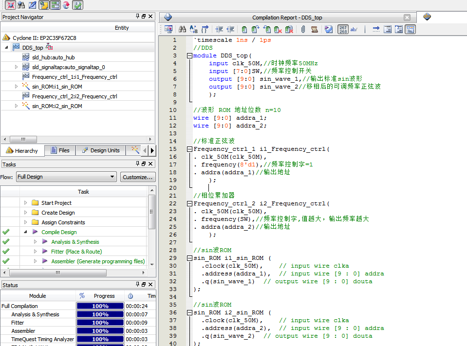Viewport: 467px width, 346px height.
Task: Open the Compilation Report - DDS_top tab
Action: pos(287,18)
